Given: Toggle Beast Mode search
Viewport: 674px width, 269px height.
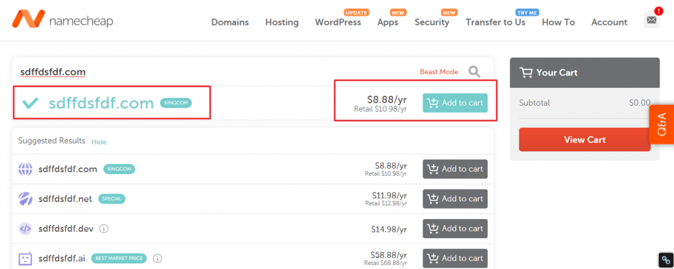Looking at the screenshot, I should pos(438,72).
